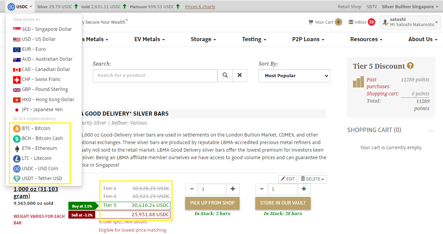
Task: Increase pick up from shop quantity
Action: tap(233, 189)
